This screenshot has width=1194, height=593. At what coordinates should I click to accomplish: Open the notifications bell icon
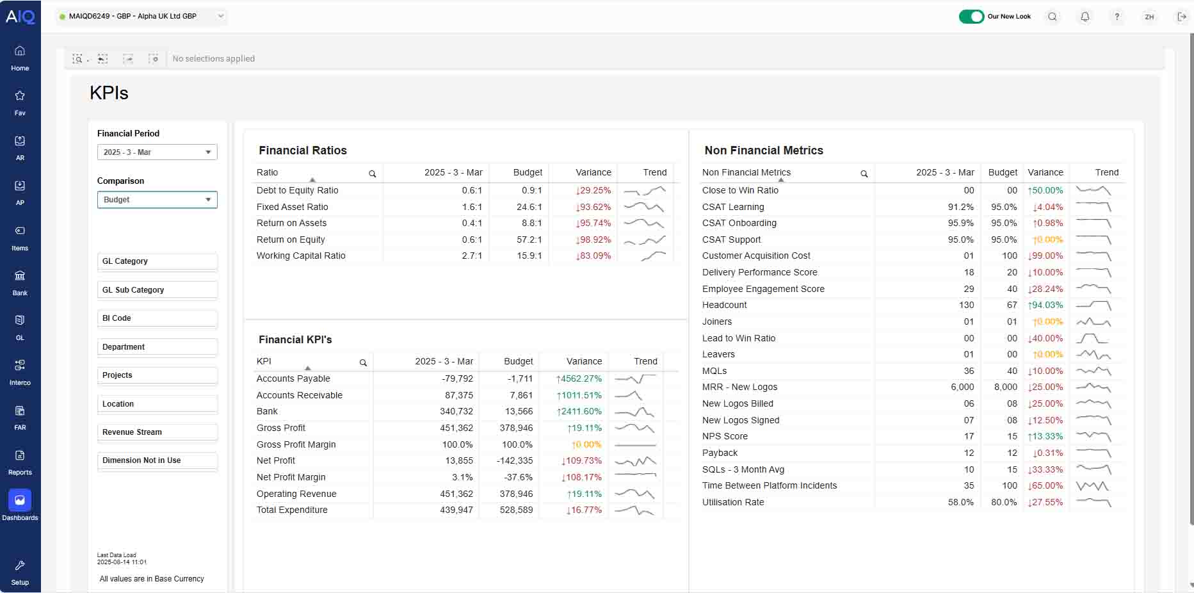click(1085, 17)
